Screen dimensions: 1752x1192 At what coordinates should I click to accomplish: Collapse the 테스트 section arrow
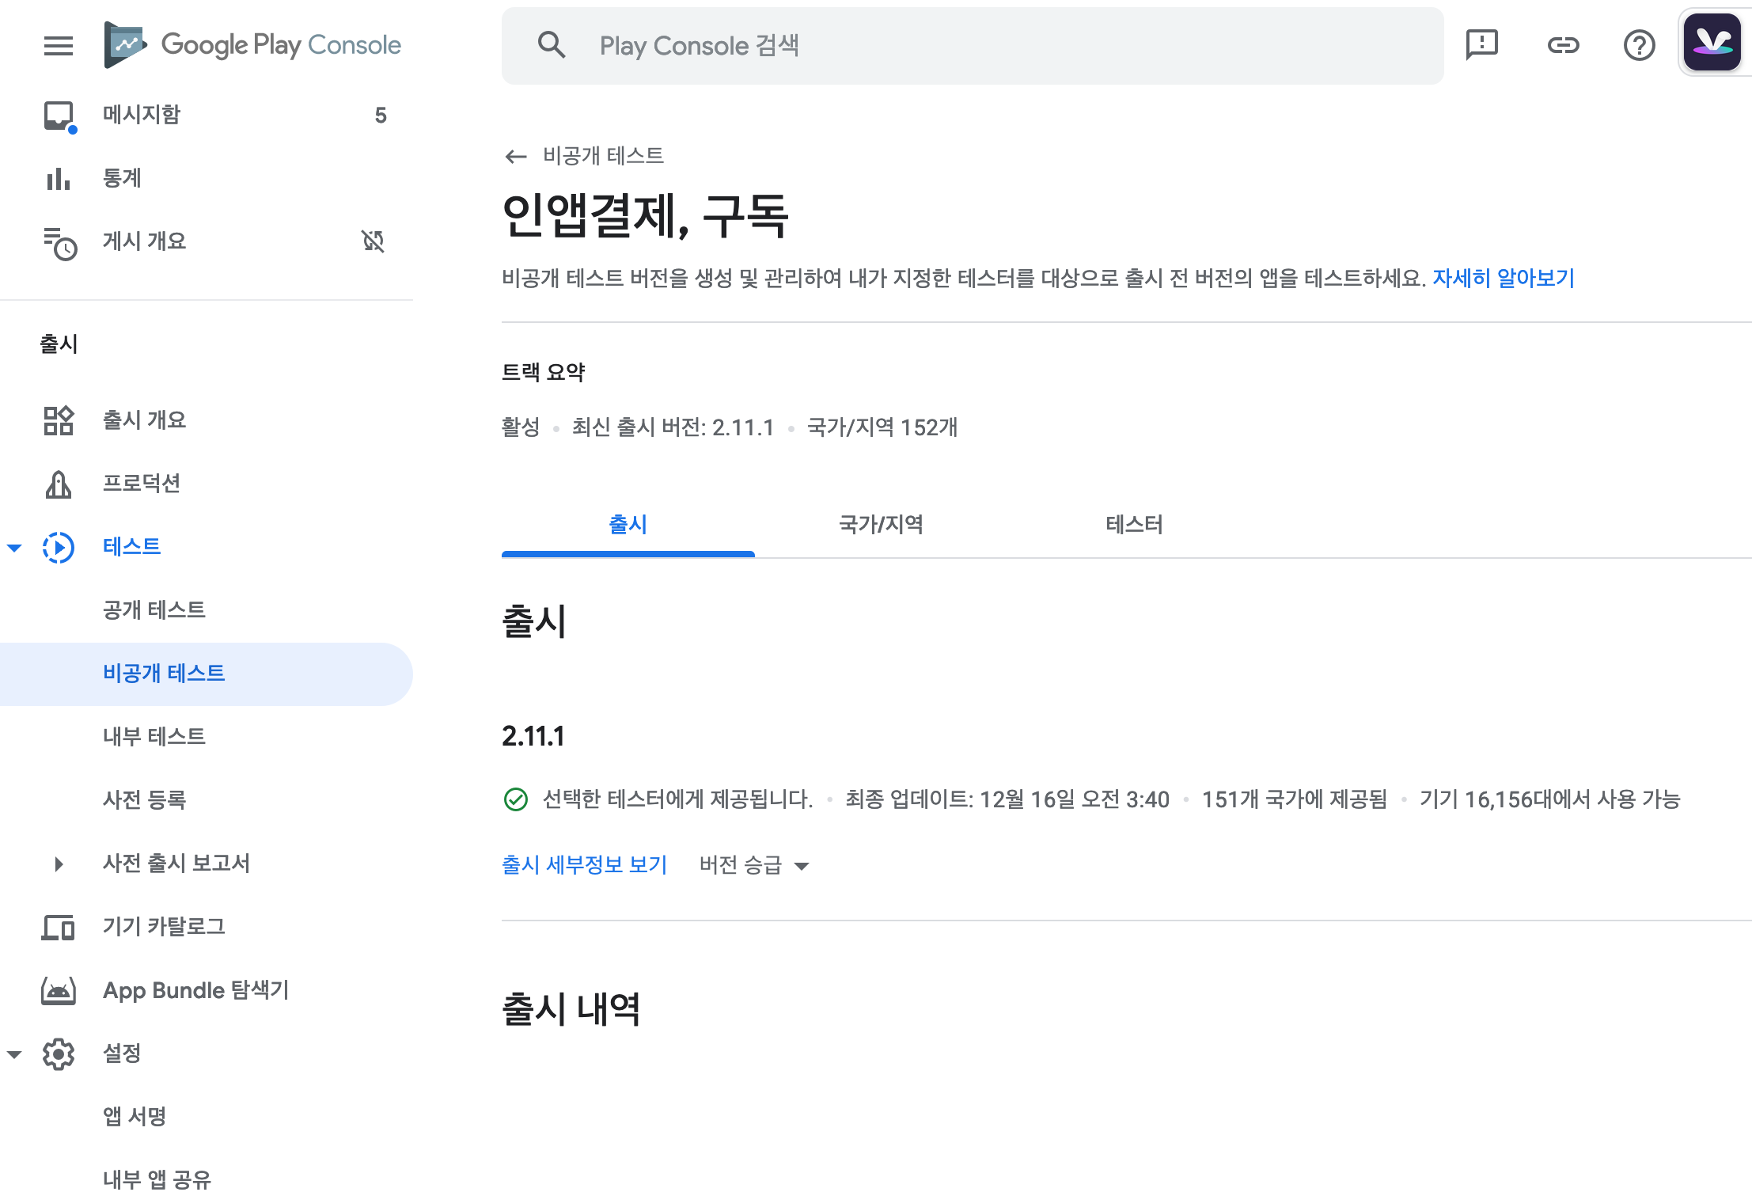[14, 548]
